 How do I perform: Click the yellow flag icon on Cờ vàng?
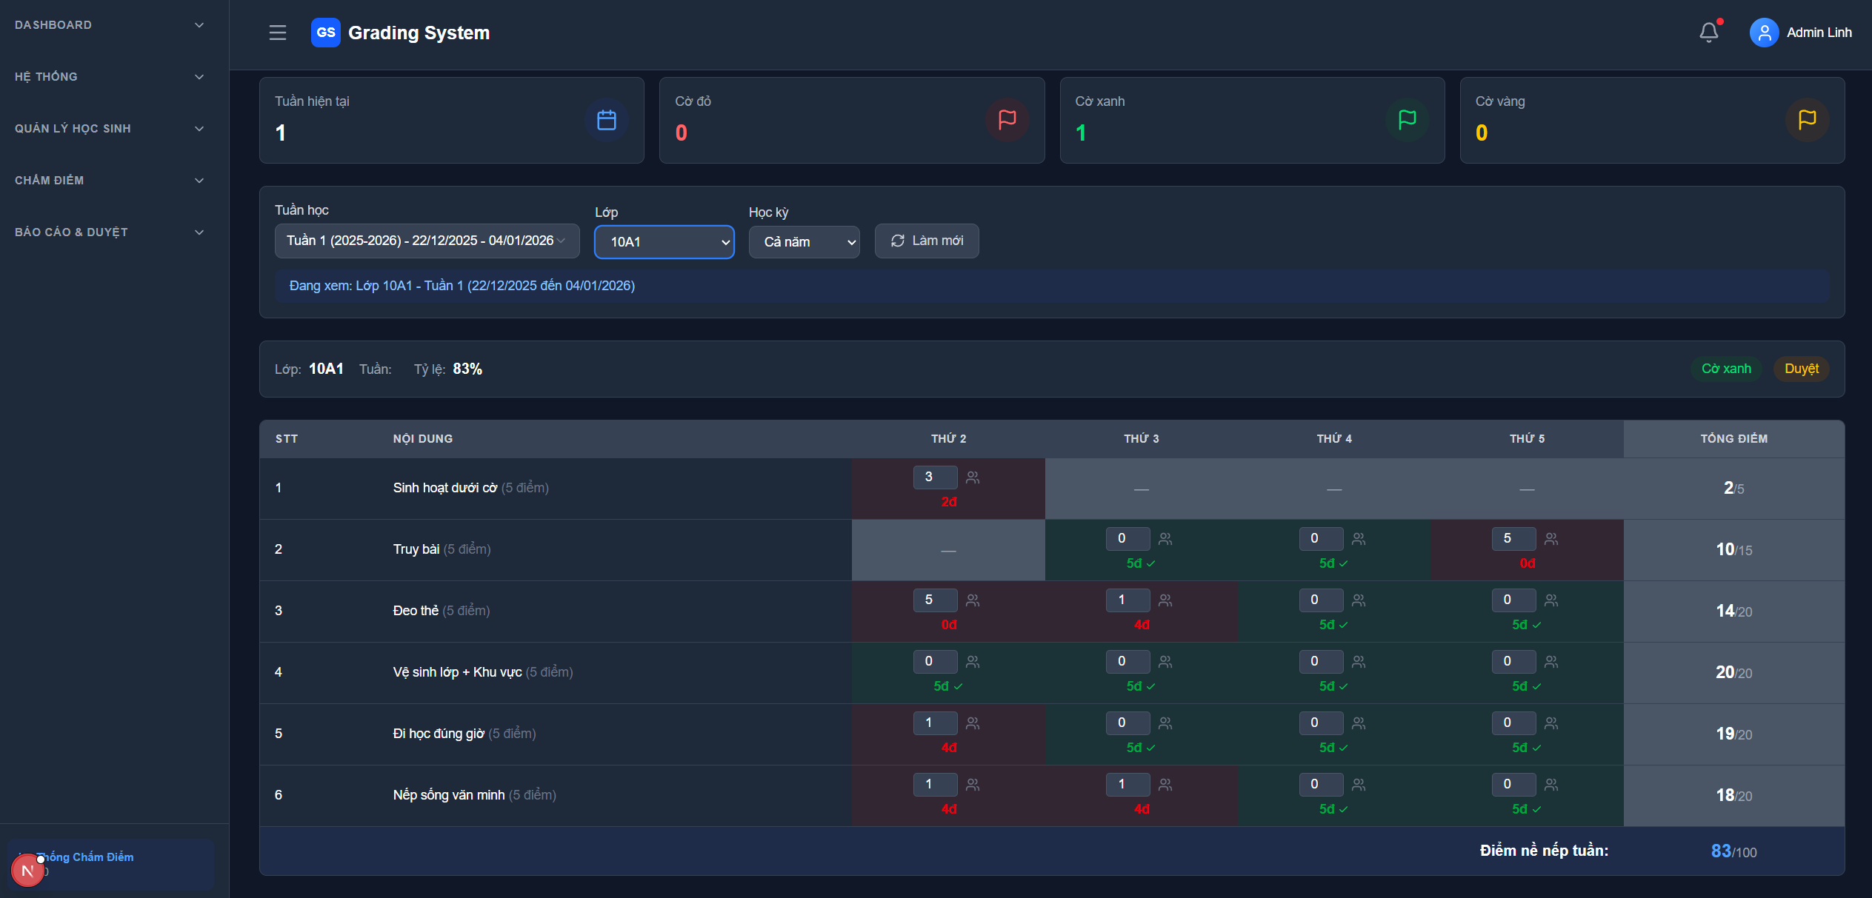[x=1807, y=120]
